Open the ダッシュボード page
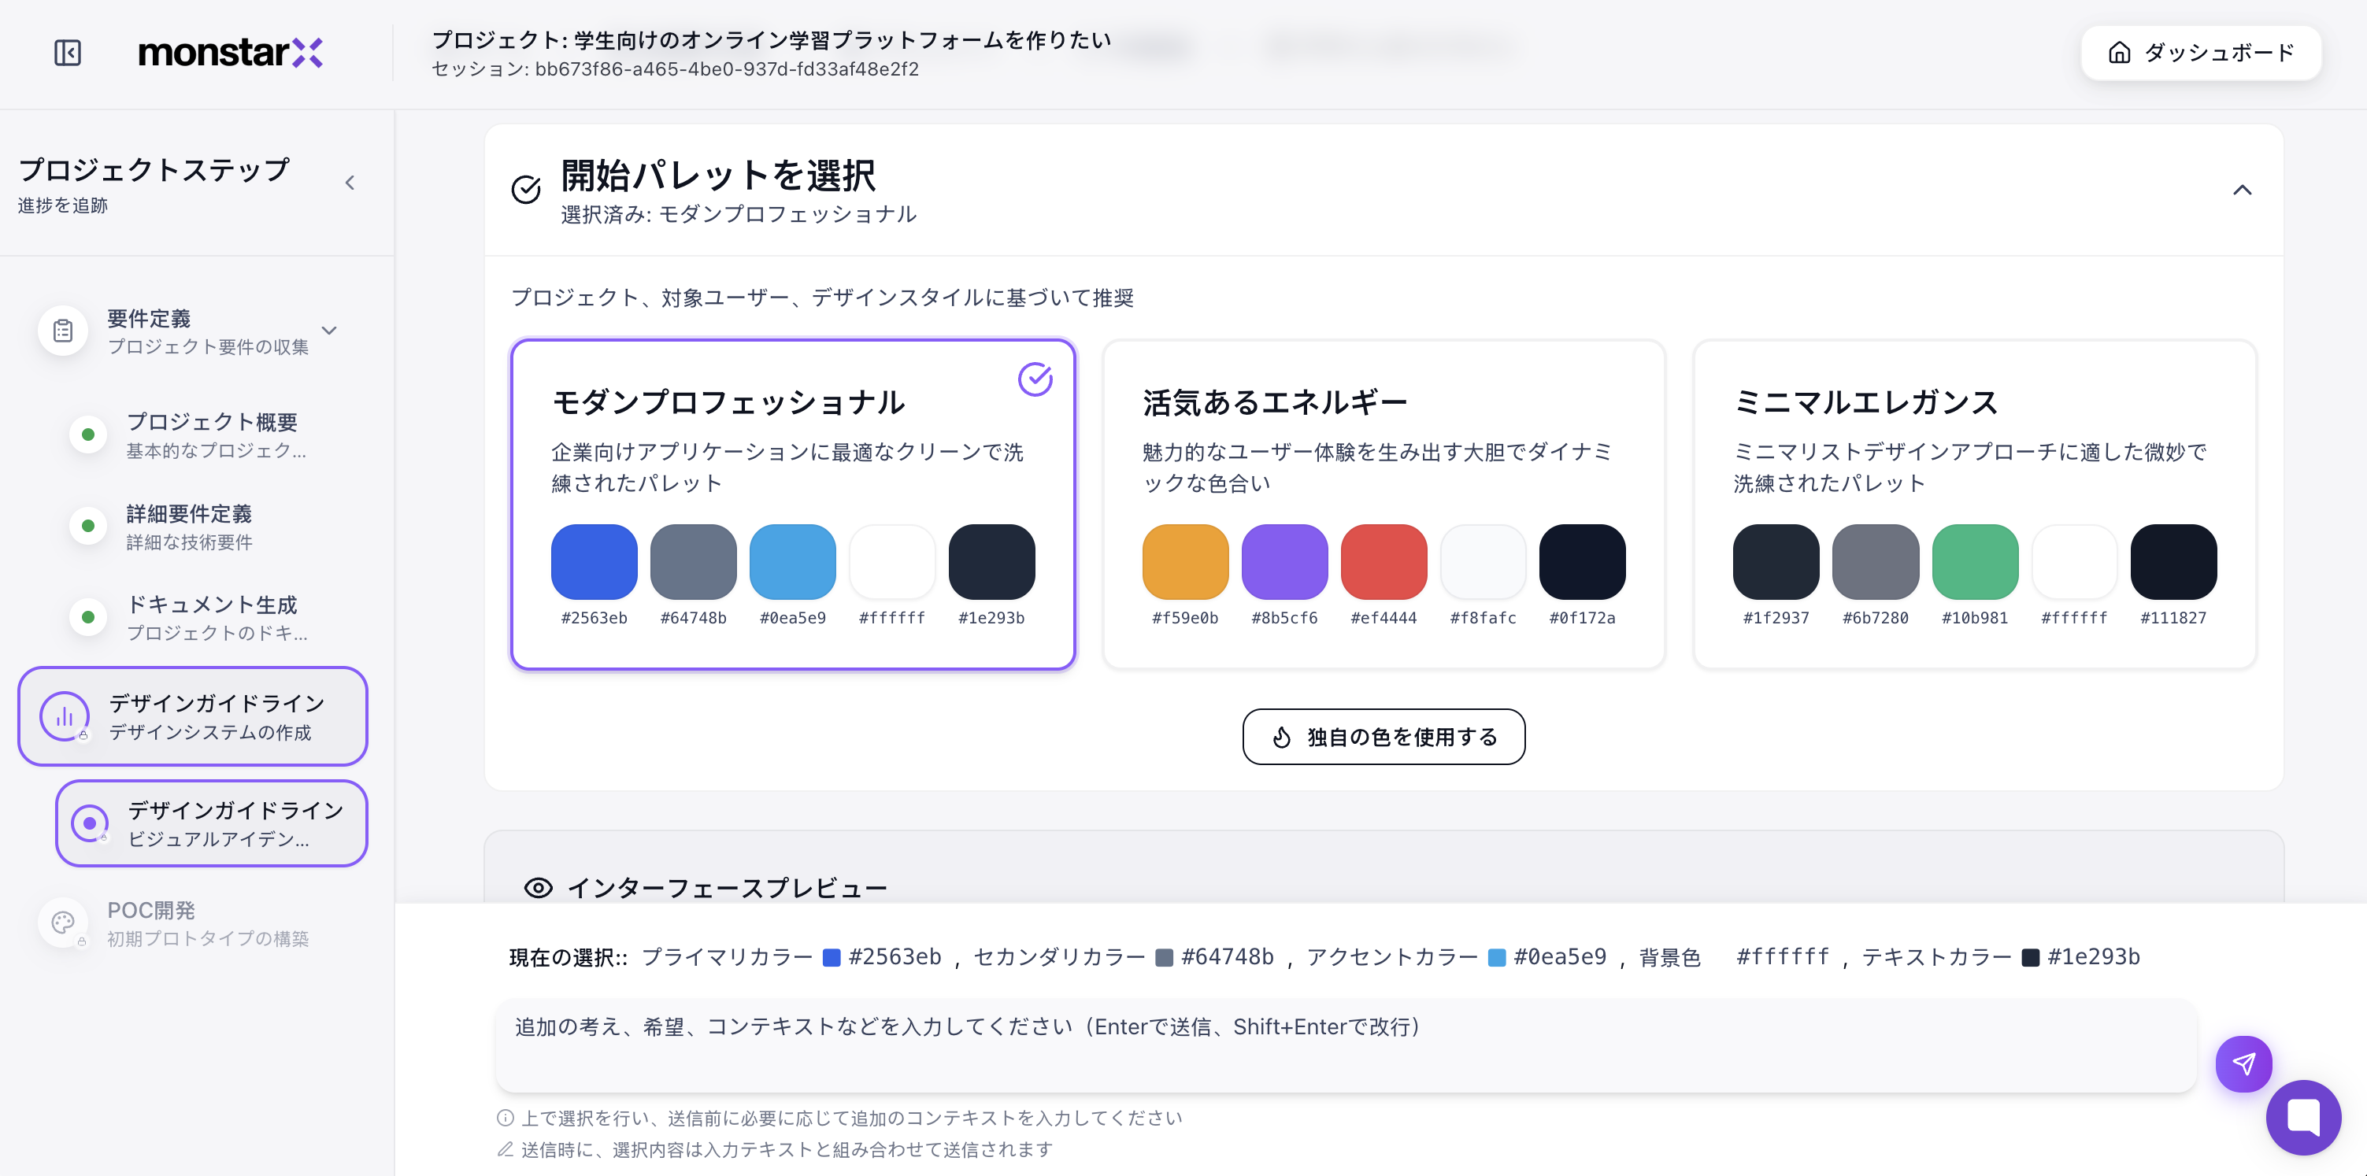Viewport: 2367px width, 1176px height. pos(2201,54)
